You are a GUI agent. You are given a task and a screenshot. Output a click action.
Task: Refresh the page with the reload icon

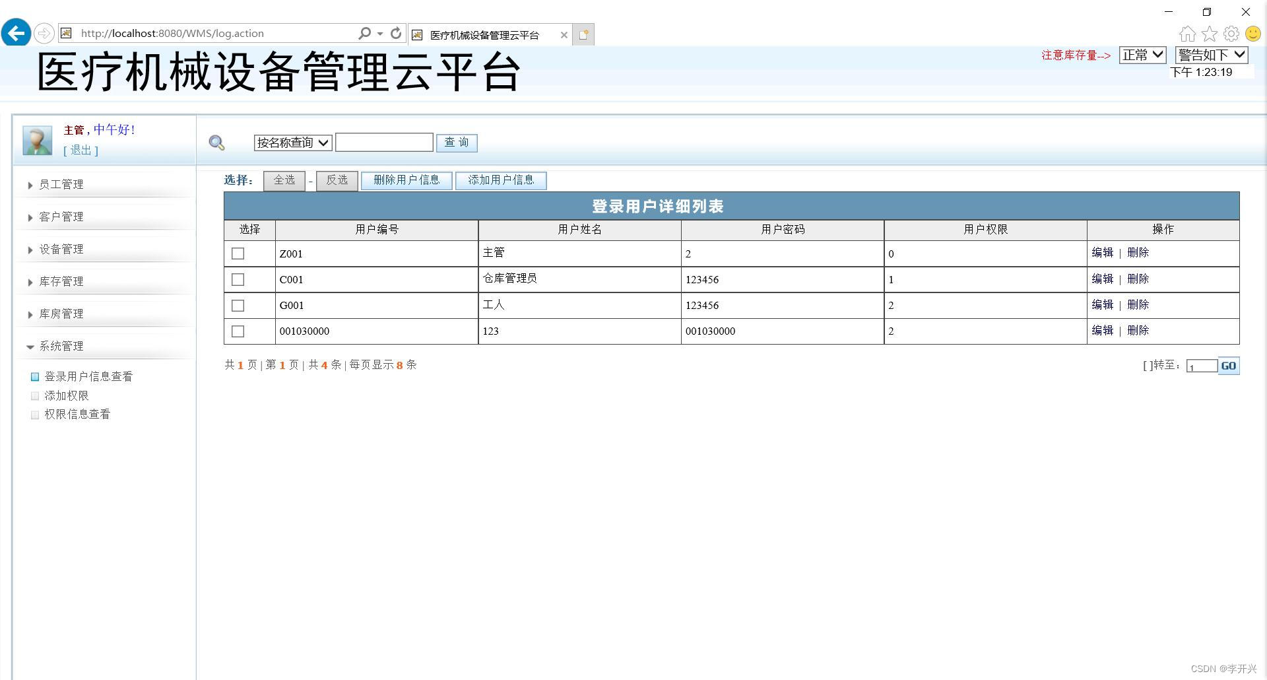[x=396, y=33]
